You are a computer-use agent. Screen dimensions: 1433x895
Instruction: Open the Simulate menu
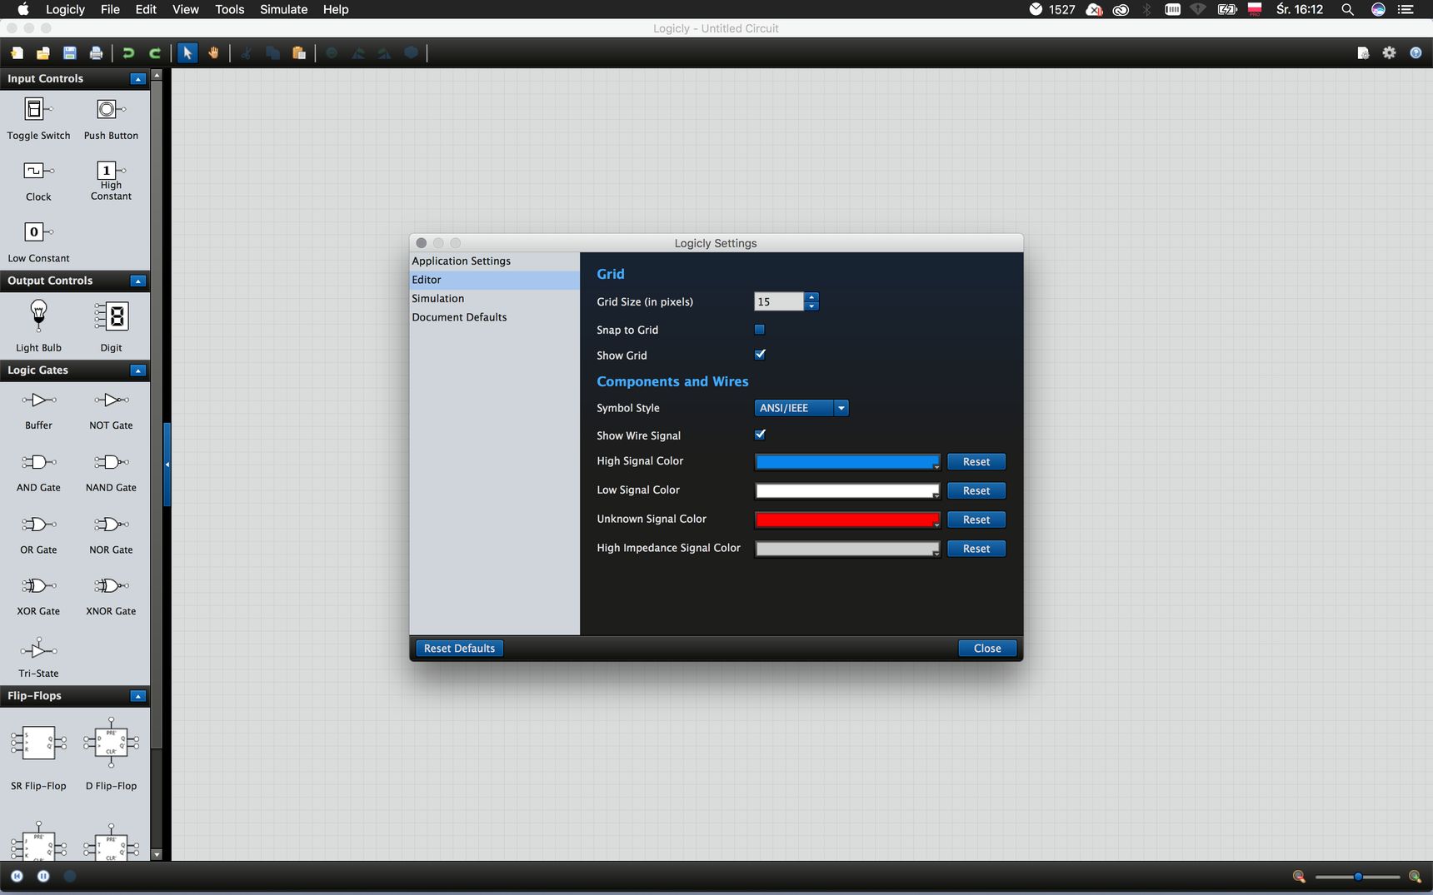(x=283, y=9)
